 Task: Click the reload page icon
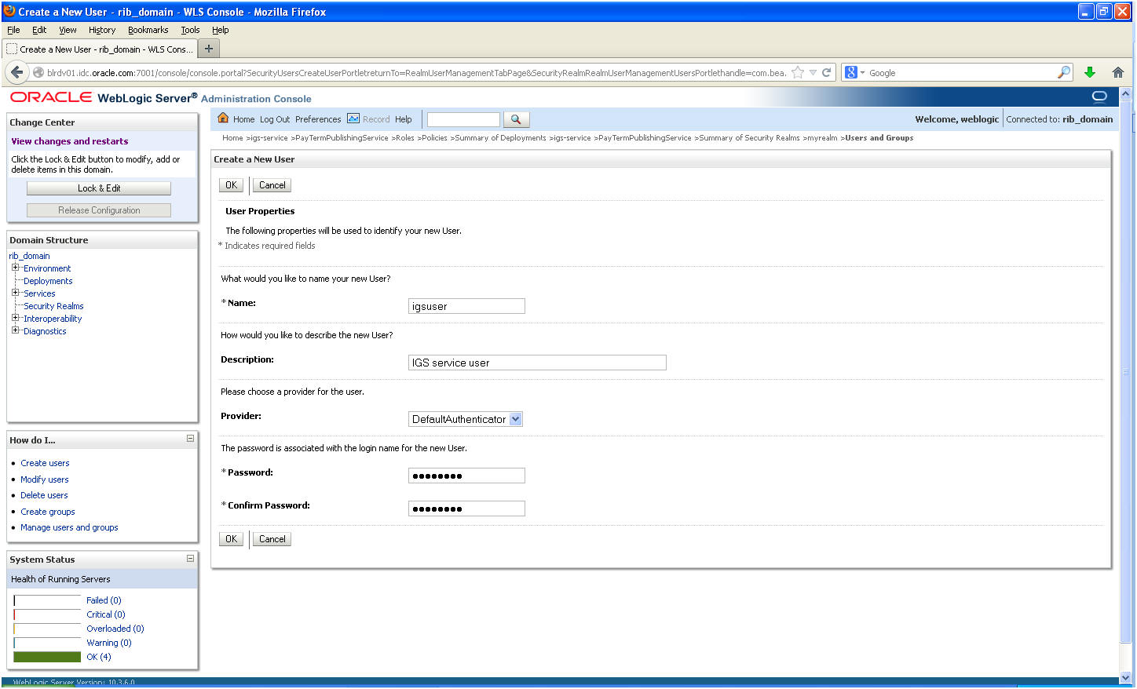(826, 72)
